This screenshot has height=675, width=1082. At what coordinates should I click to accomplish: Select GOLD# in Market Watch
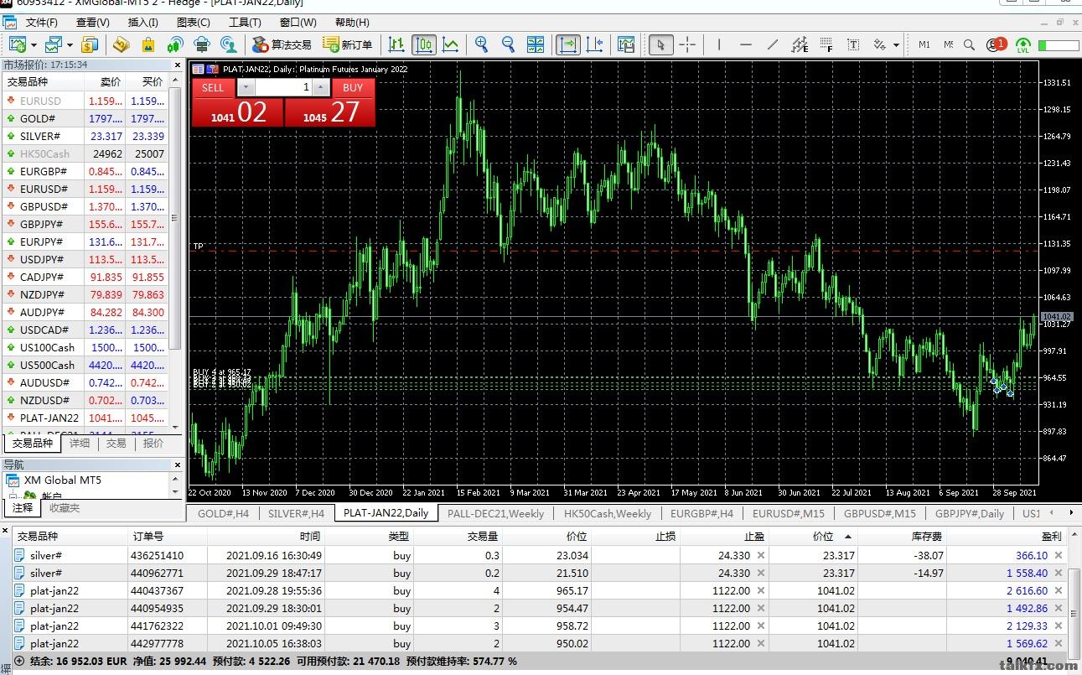pos(85,118)
